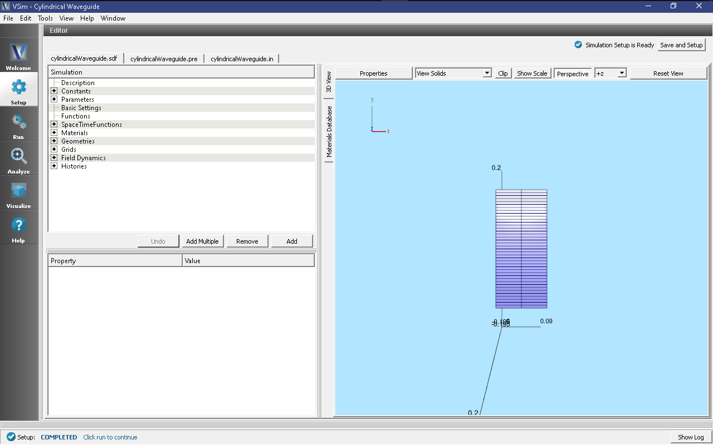713x445 pixels.
Task: Open the Window menu
Action: pyautogui.click(x=113, y=18)
